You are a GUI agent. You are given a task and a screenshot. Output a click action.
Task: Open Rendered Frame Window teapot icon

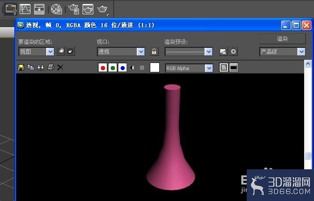coord(88,9)
